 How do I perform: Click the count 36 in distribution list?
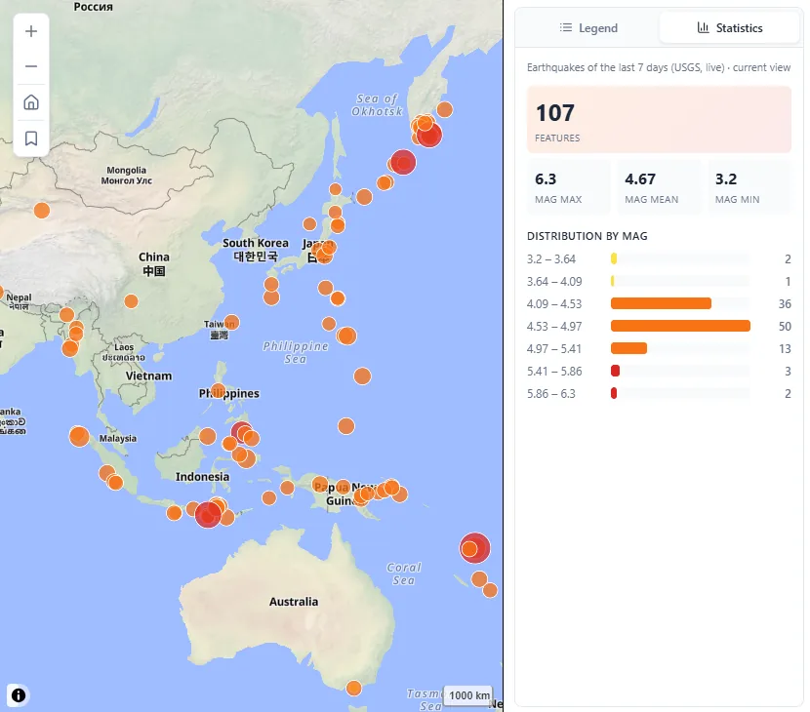point(785,304)
